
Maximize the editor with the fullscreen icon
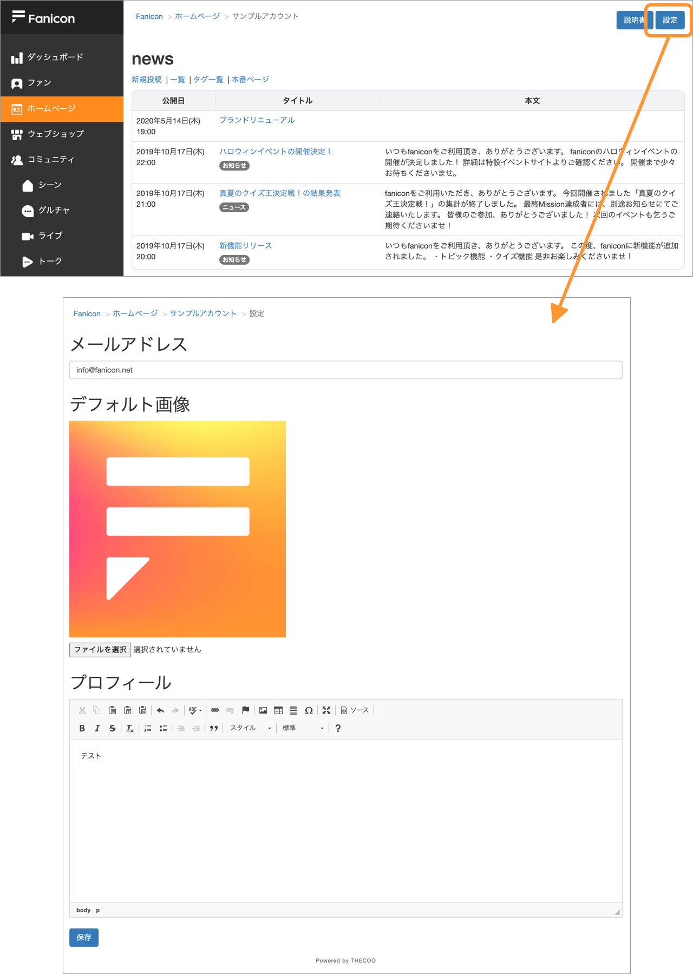coord(326,710)
